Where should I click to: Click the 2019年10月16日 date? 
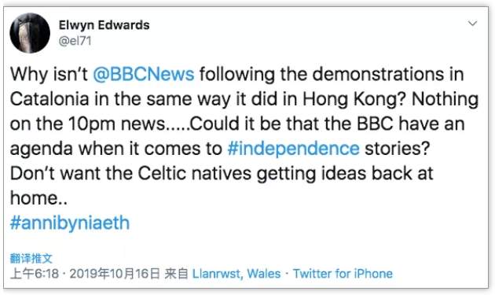(x=115, y=274)
